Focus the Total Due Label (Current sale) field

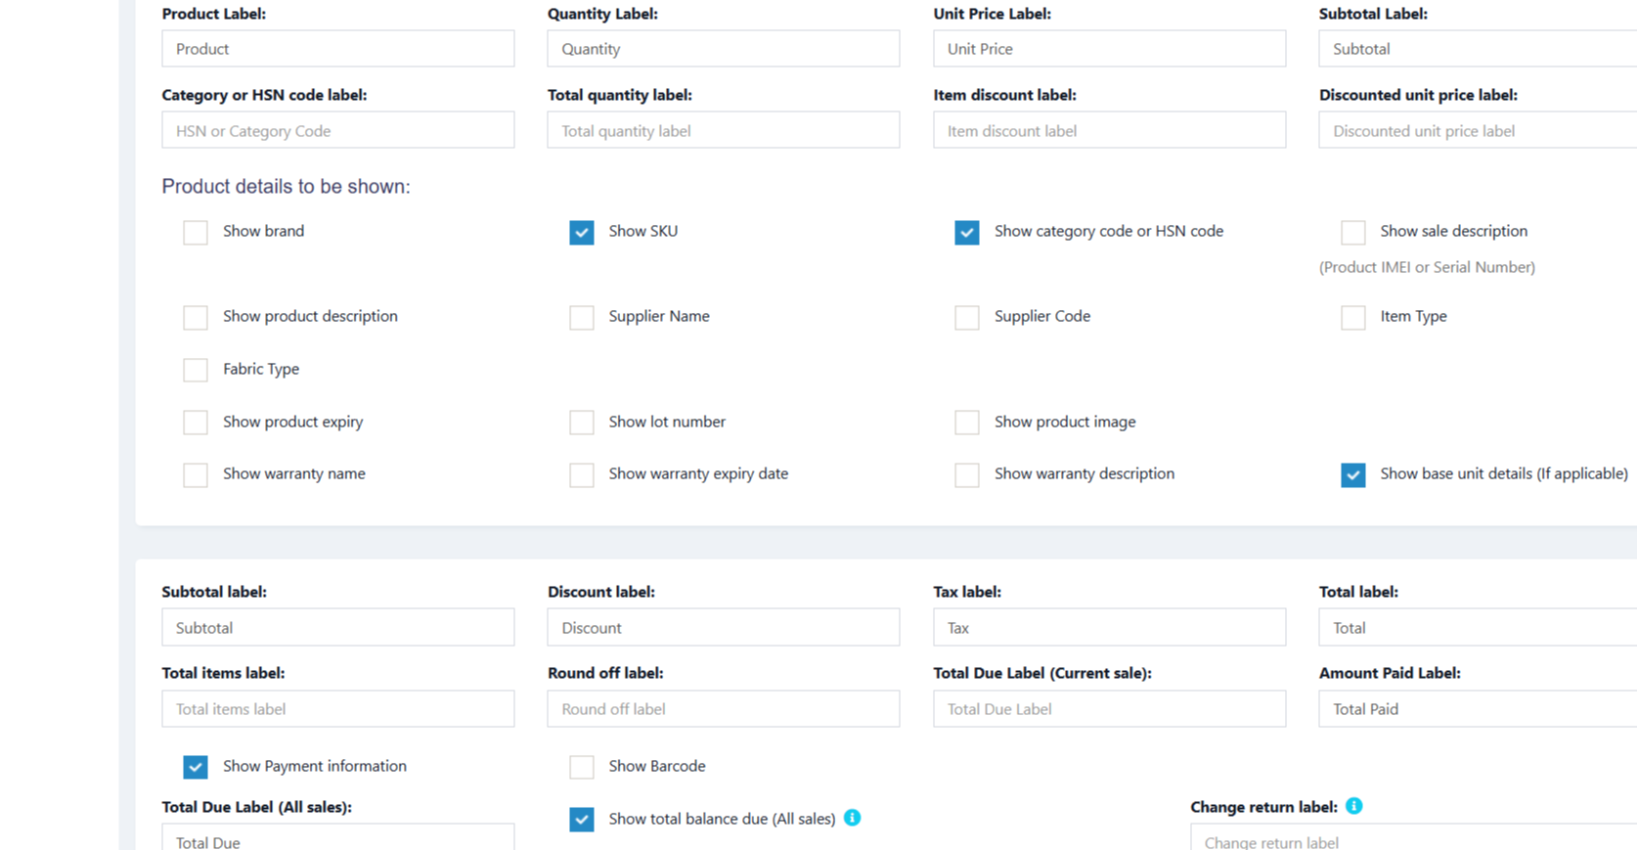(1109, 709)
